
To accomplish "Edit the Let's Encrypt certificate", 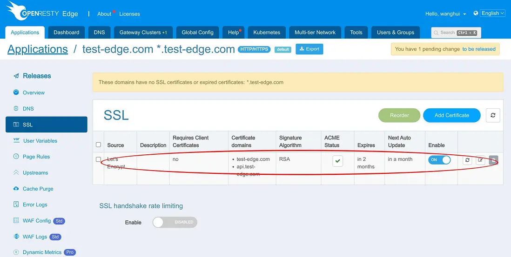I will [x=480, y=160].
